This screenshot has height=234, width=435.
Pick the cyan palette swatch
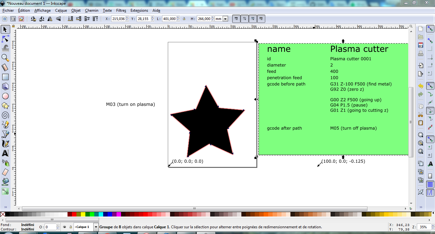tap(101, 214)
